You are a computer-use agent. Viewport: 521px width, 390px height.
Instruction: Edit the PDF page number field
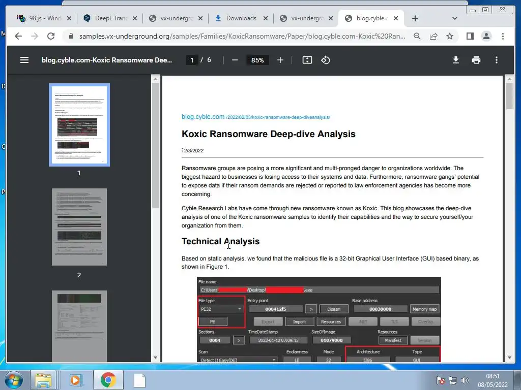pyautogui.click(x=192, y=60)
